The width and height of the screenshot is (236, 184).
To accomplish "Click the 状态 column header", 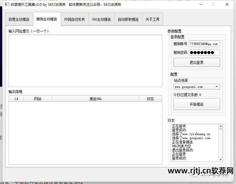I will [x=150, y=98].
